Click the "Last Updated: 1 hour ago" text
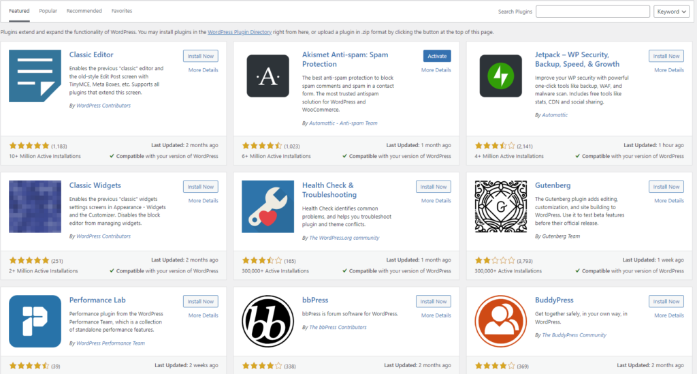Image resolution: width=697 pixels, height=374 pixels. (653, 145)
